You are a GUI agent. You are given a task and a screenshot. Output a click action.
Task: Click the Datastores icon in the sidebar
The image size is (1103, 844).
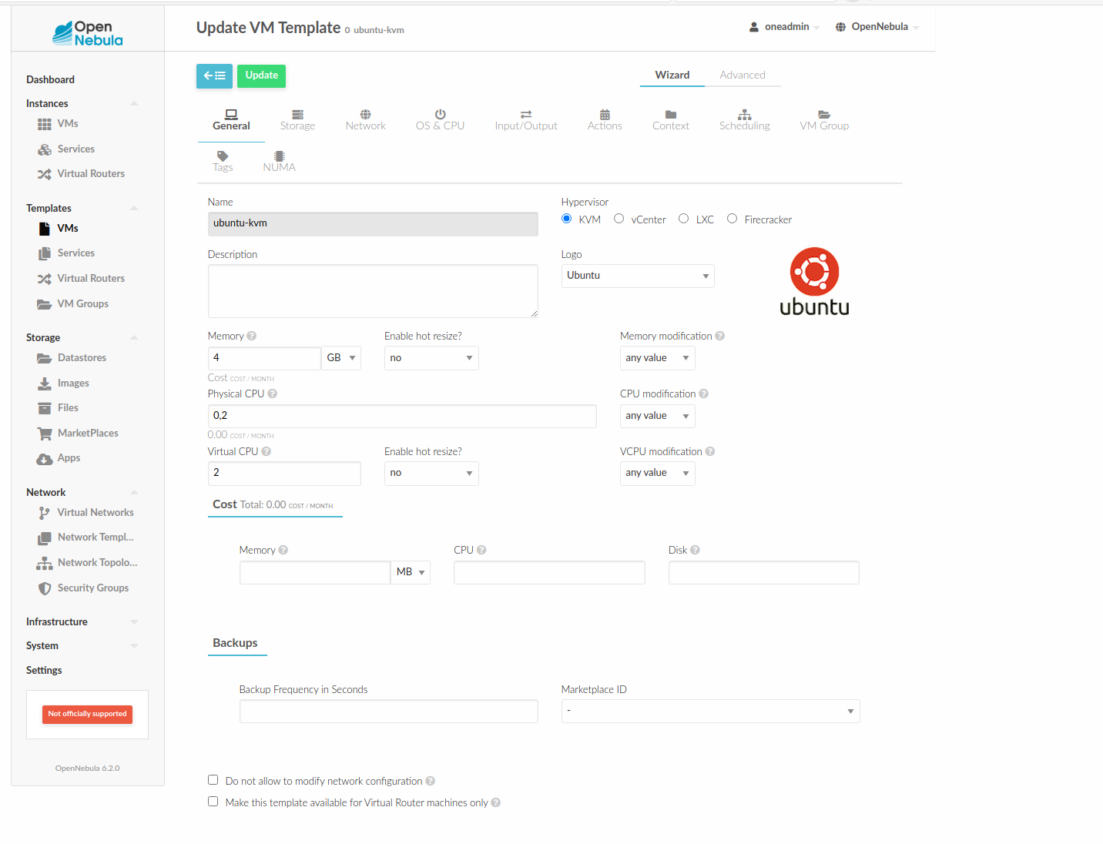click(x=45, y=357)
